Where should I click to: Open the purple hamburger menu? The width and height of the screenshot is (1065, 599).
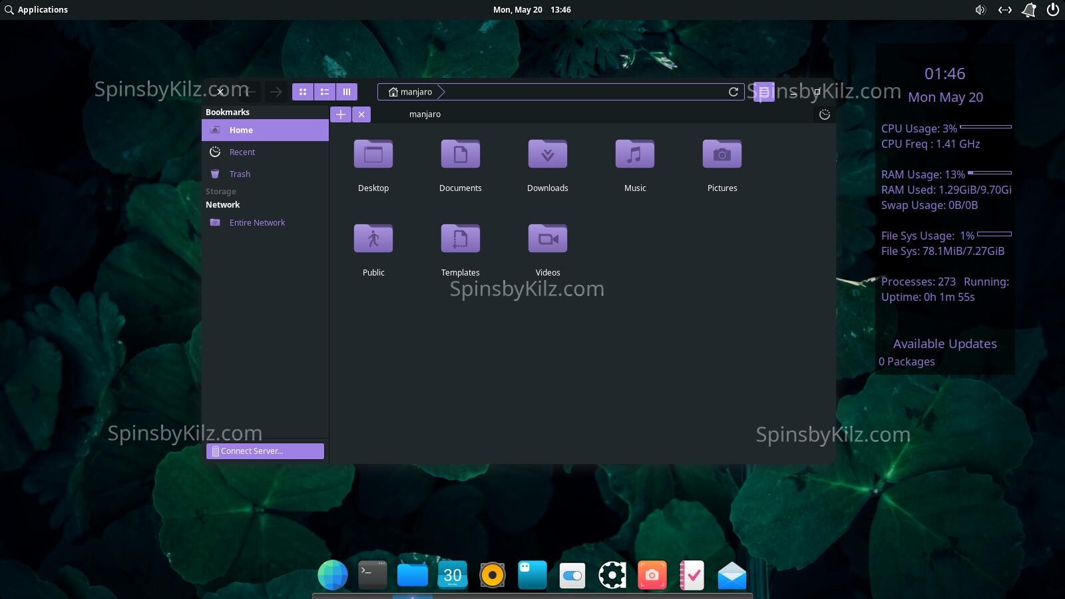[764, 92]
